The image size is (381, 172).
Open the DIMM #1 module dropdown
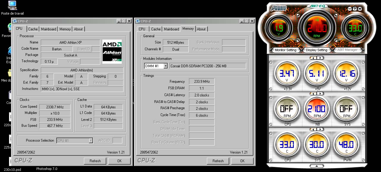pyautogui.click(x=165, y=66)
